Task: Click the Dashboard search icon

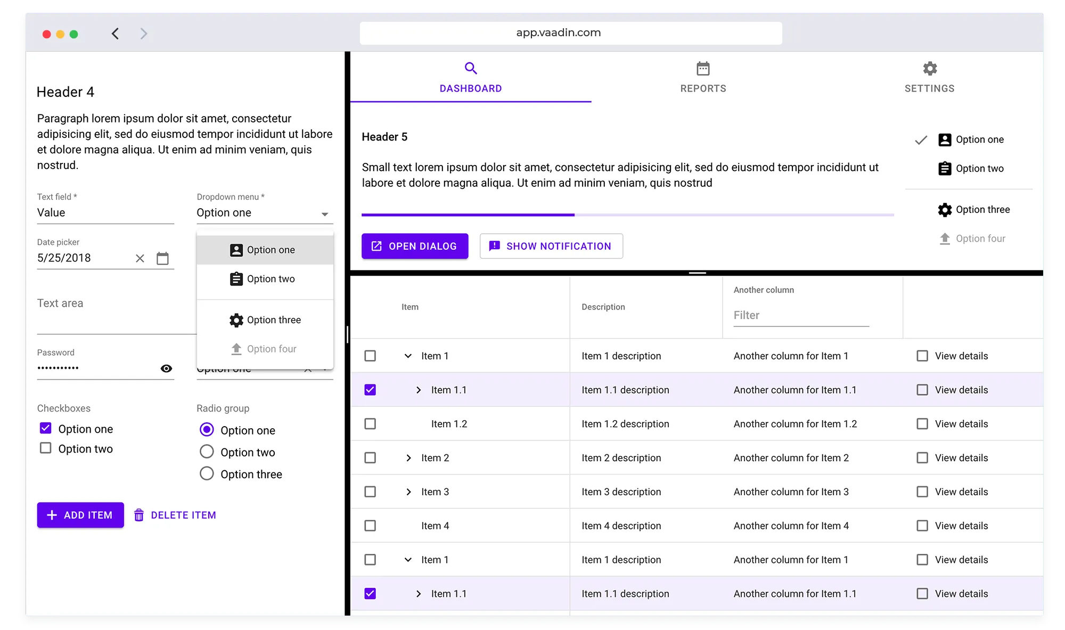Action: pos(470,68)
